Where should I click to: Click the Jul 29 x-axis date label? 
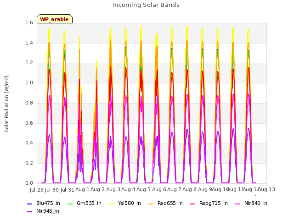(37, 190)
